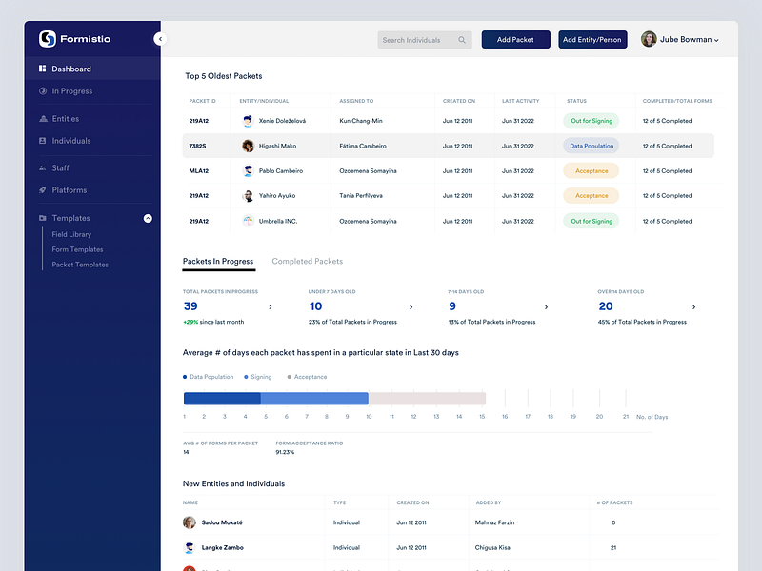762x571 pixels.
Task: Switch to the Completed Packets tab
Action: click(x=307, y=261)
